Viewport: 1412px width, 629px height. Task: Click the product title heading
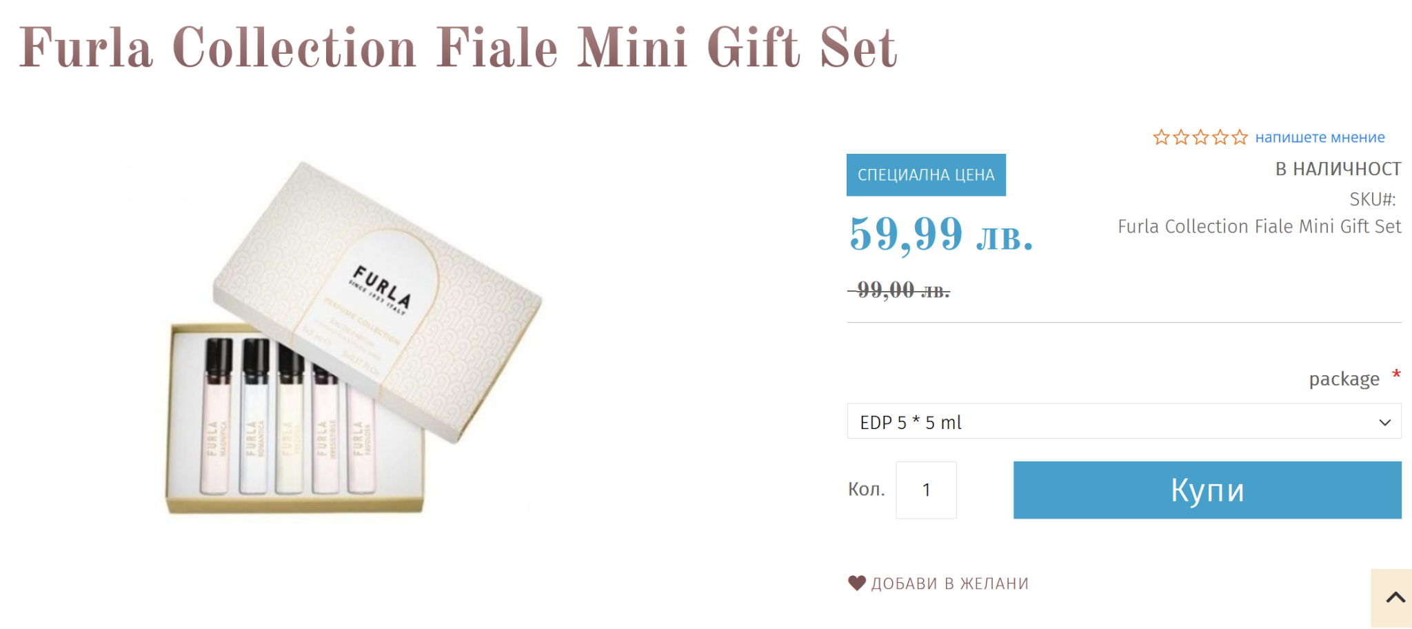tap(458, 48)
